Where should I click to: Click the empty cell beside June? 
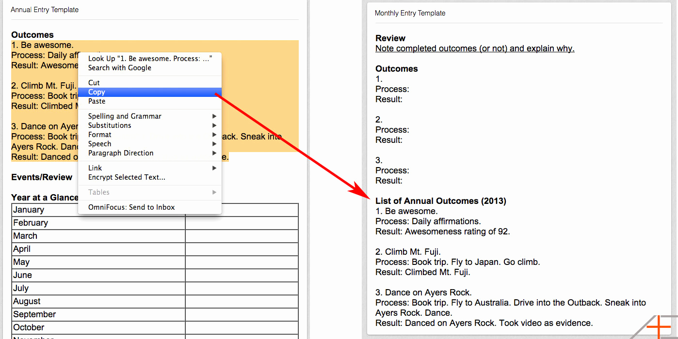[242, 275]
